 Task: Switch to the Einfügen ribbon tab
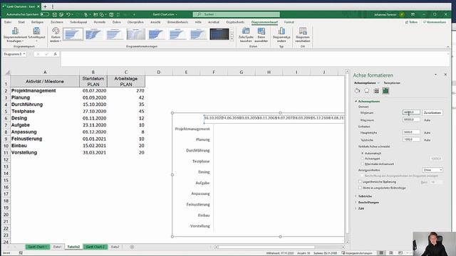click(38, 22)
